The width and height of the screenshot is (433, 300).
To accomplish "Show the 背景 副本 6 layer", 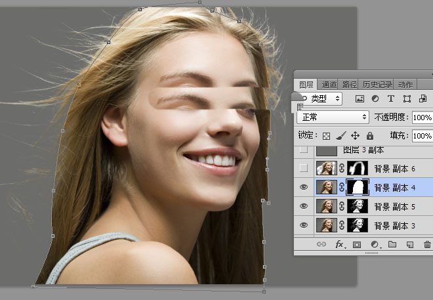I will 303,168.
